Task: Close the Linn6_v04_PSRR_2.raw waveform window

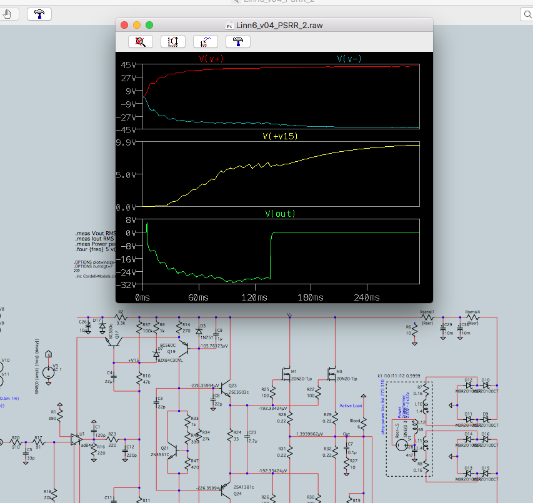Action: pyautogui.click(x=124, y=25)
